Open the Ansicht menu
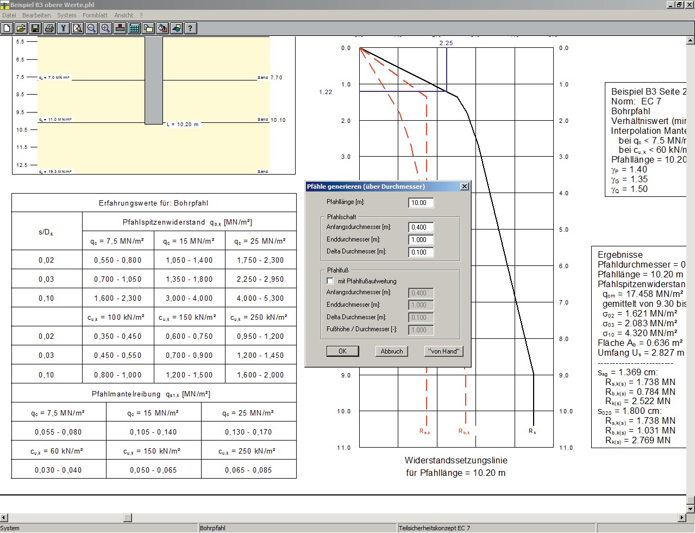 click(124, 15)
